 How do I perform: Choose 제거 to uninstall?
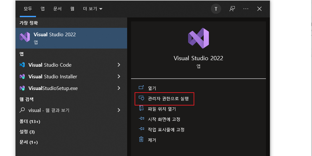(x=152, y=140)
